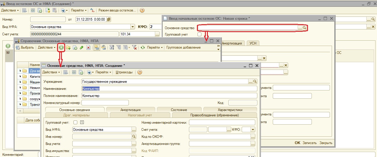Open Действия menu in Справочник window
This screenshot has height=157, width=377.
click(46, 47)
